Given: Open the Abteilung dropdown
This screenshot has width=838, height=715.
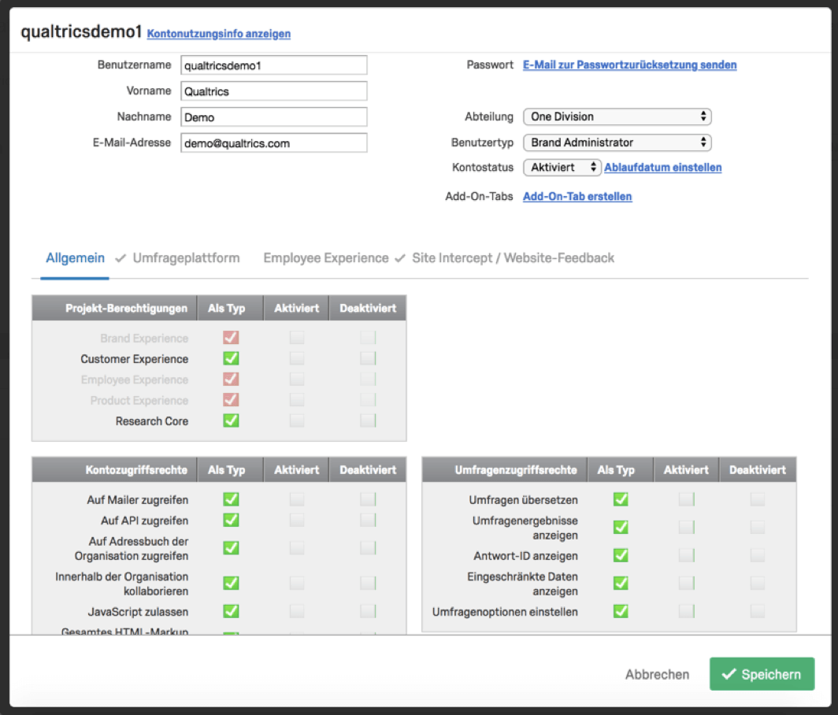Looking at the screenshot, I should pos(617,117).
